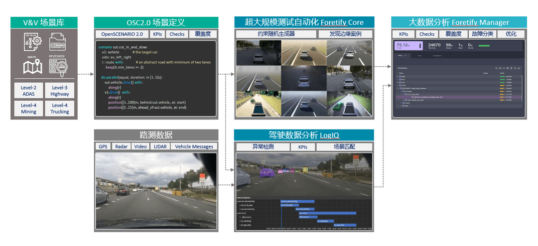Viewport: 538px width, 246px height.
Task: Click the AEB grade bar
Action: [503, 77]
